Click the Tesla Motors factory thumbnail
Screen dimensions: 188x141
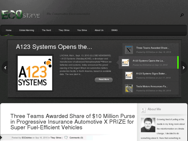(129, 88)
